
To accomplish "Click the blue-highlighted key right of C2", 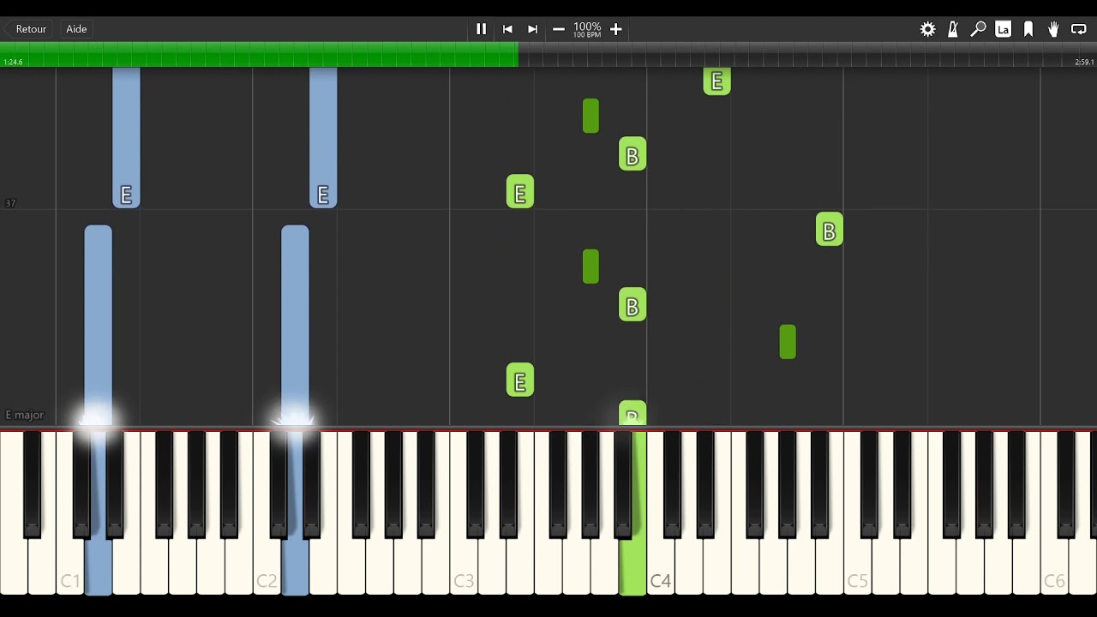I will tap(295, 512).
